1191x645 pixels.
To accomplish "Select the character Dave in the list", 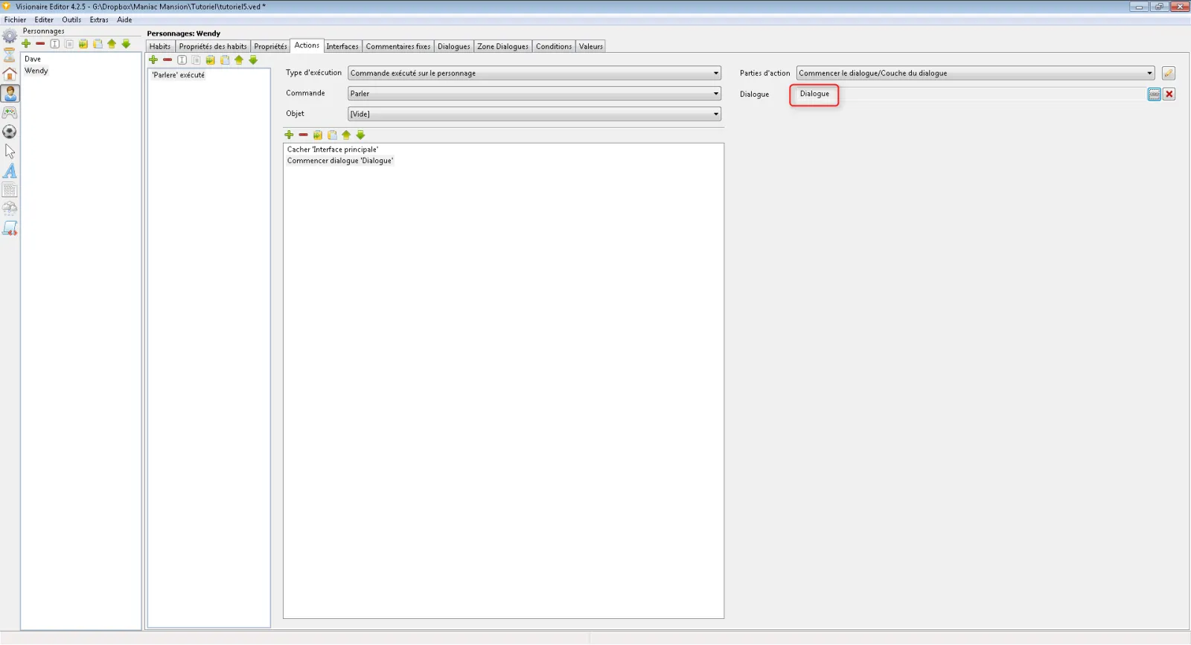I will 33,59.
